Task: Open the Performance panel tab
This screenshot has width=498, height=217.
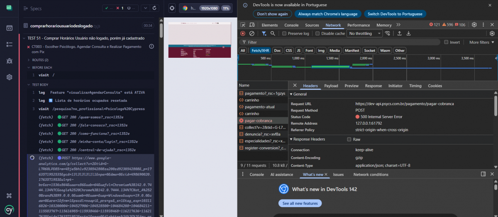Action: pyautogui.click(x=359, y=25)
